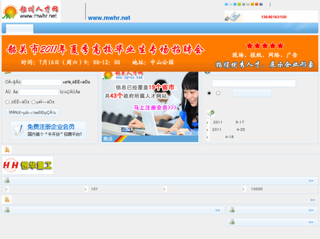Pick the lime green theme swatch
The image size is (320, 239).
(x=239, y=4)
